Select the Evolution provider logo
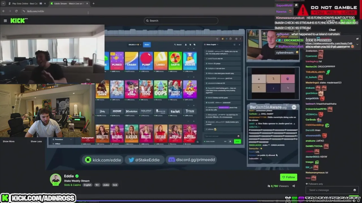The image size is (362, 203). [x=132, y=111]
